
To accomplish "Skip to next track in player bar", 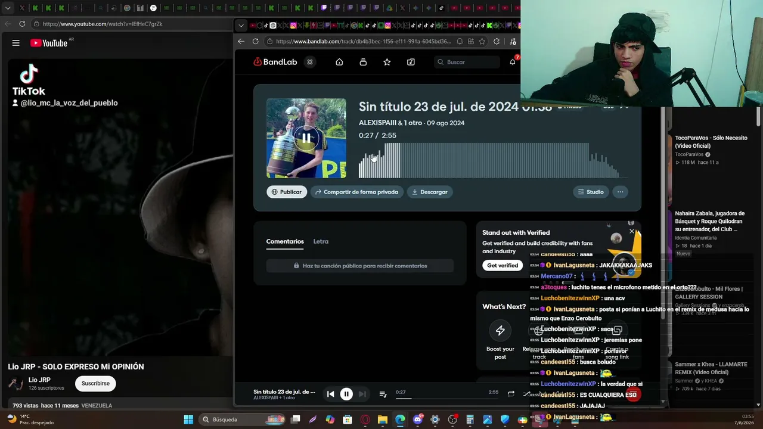I will pos(362,394).
